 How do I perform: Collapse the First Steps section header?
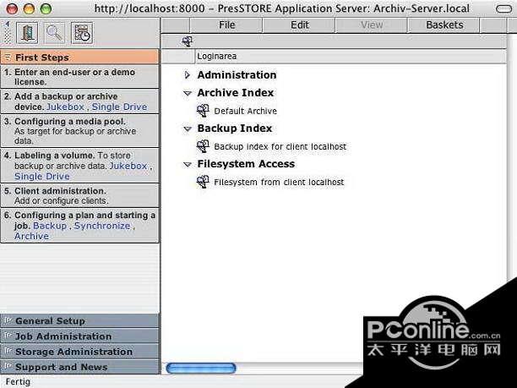[x=79, y=57]
